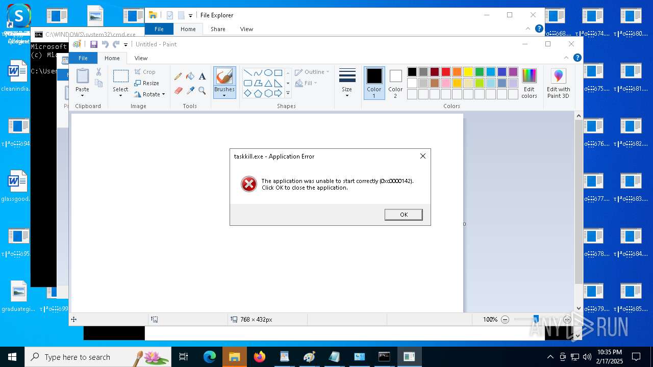Choose the Rectangle shape
The height and width of the screenshot is (367, 653).
coord(278,72)
